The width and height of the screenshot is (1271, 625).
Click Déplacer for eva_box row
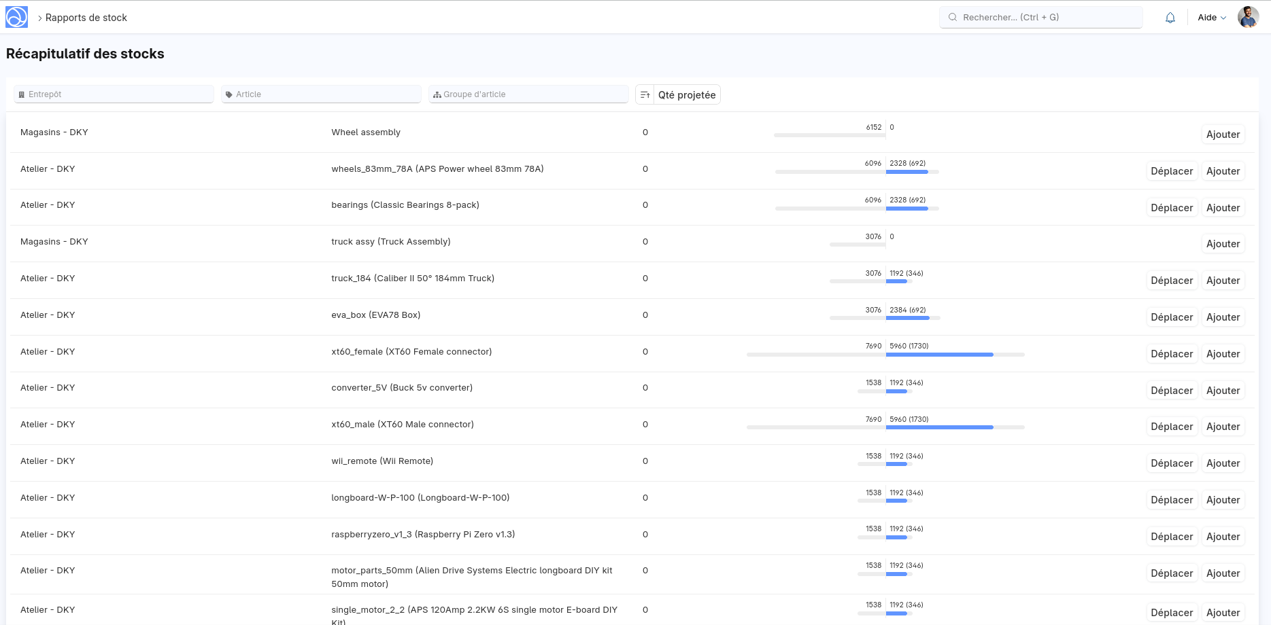click(x=1172, y=317)
